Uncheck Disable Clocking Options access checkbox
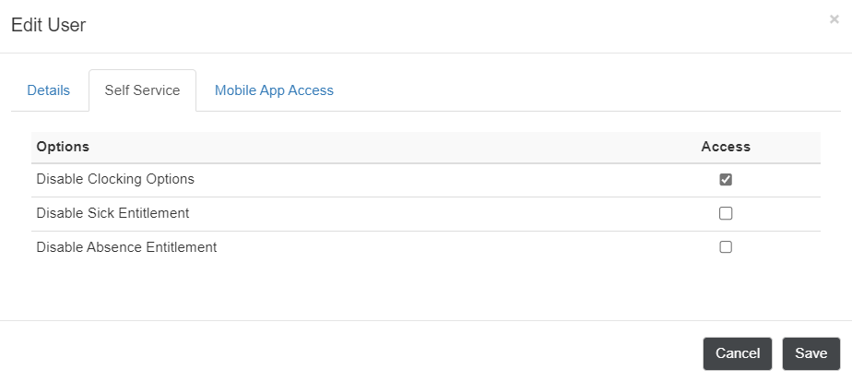 726,179
